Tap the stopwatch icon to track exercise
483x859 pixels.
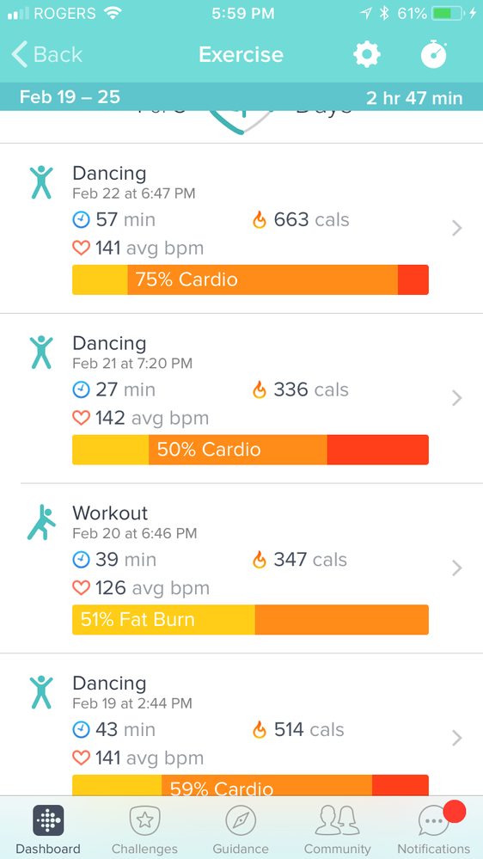[x=434, y=53]
